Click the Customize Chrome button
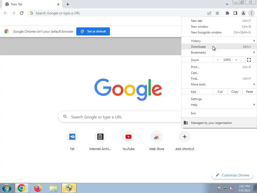 click(232, 175)
